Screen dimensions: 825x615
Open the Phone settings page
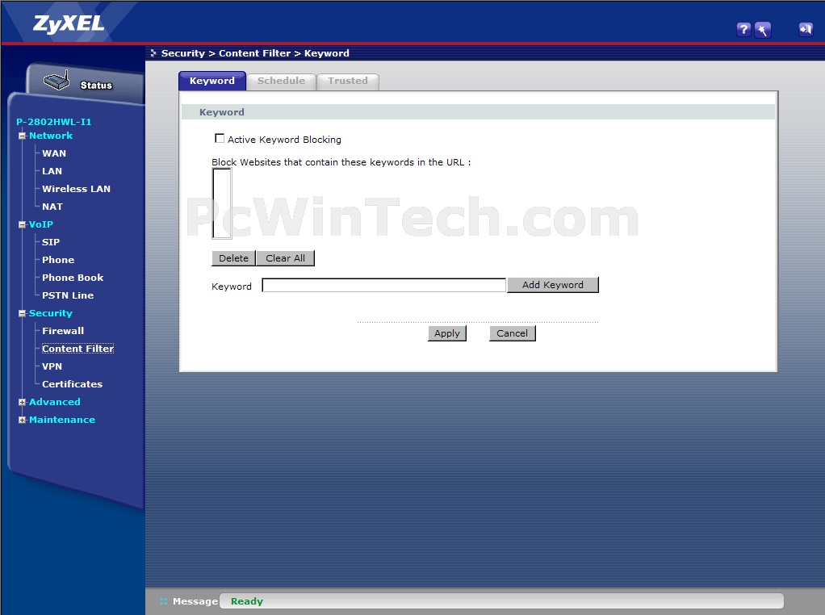[58, 260]
